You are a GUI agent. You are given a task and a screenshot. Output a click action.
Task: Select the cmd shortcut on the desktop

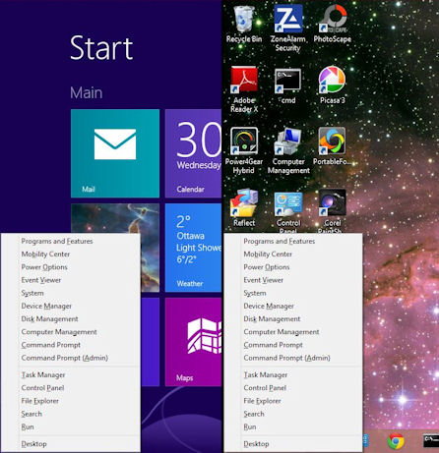[x=287, y=85]
